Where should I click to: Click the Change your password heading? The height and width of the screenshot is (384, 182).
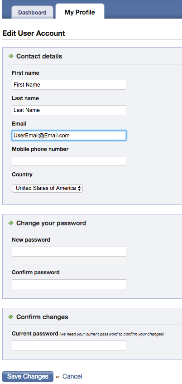(51, 223)
